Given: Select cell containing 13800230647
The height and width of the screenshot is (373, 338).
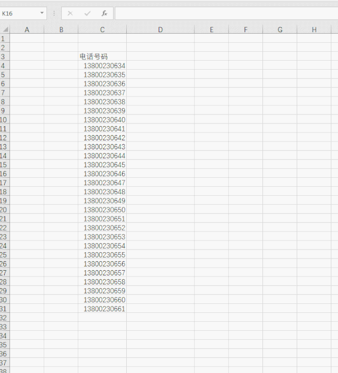Looking at the screenshot, I should click(x=102, y=183).
